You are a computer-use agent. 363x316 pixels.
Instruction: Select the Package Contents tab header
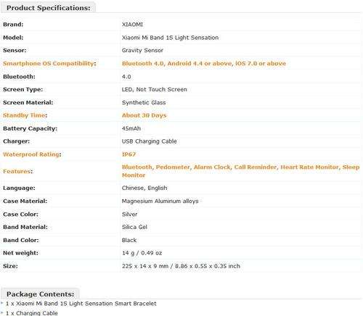tap(40, 294)
